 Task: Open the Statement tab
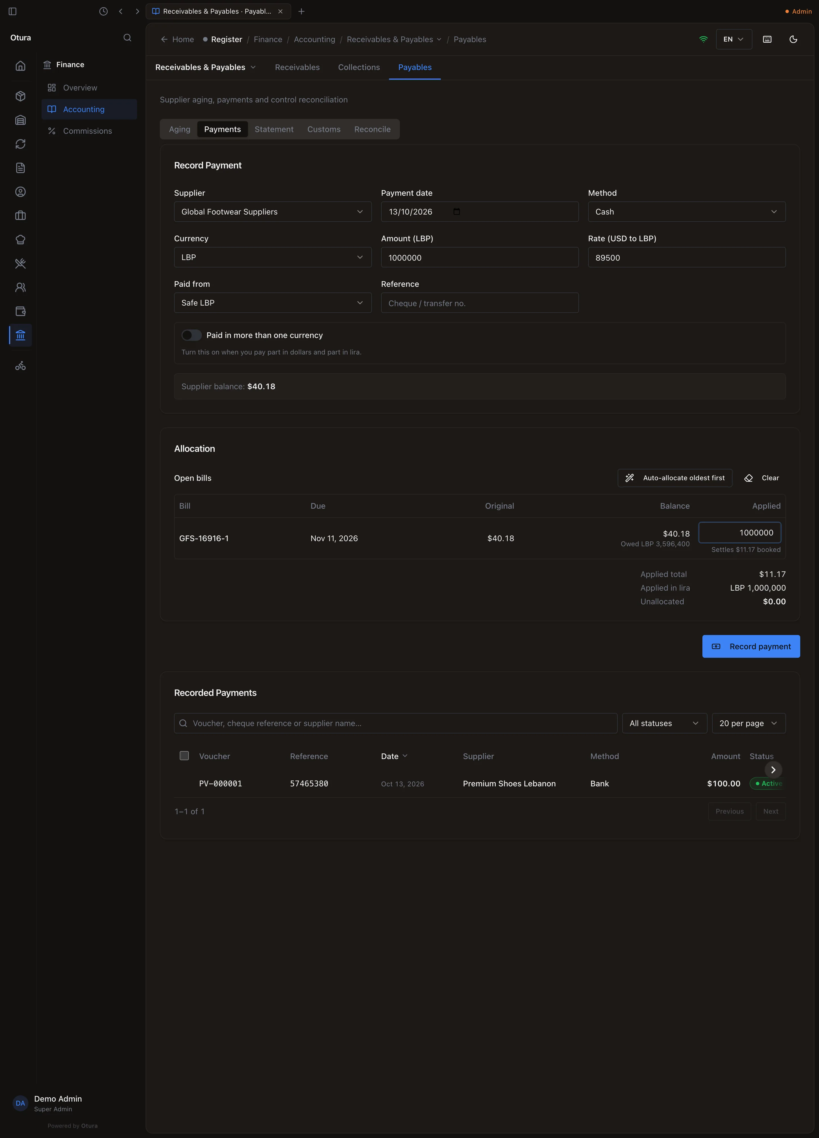point(274,129)
